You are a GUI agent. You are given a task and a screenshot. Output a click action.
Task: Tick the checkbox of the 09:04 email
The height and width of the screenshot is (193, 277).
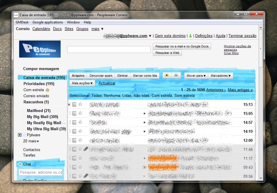pyautogui.click(x=74, y=176)
